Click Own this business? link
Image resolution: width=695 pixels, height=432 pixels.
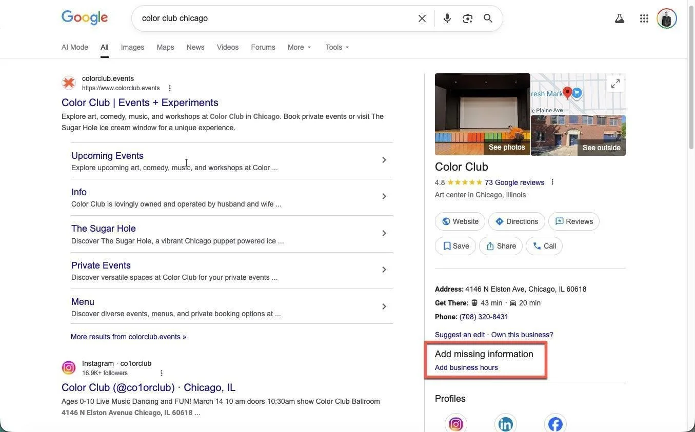click(522, 335)
